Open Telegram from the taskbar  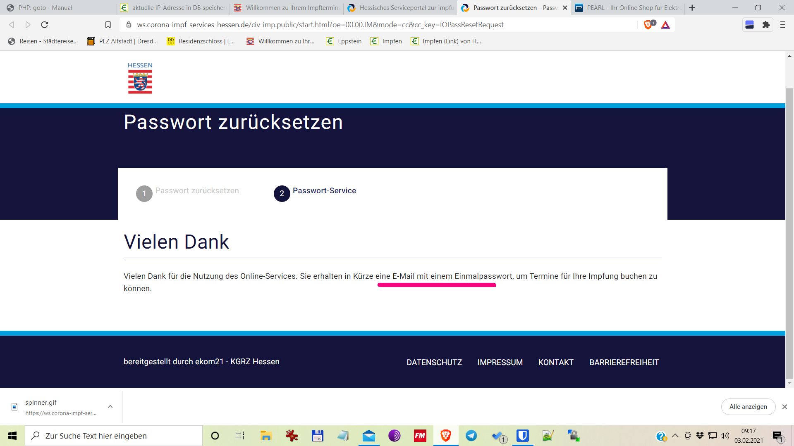point(471,436)
